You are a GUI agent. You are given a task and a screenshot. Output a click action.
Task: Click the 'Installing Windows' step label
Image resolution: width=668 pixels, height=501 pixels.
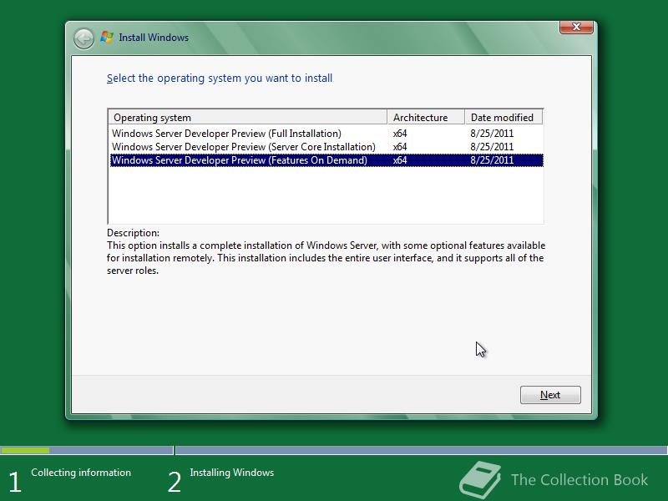[x=232, y=473]
